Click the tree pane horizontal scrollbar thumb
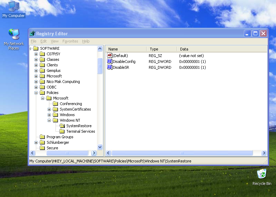Viewport: 276px width, 197px height. [67, 153]
